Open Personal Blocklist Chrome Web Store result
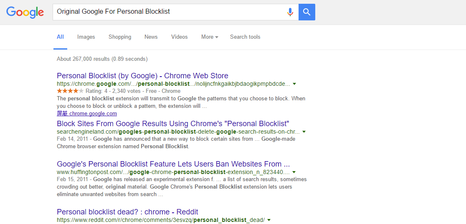 coord(142,75)
